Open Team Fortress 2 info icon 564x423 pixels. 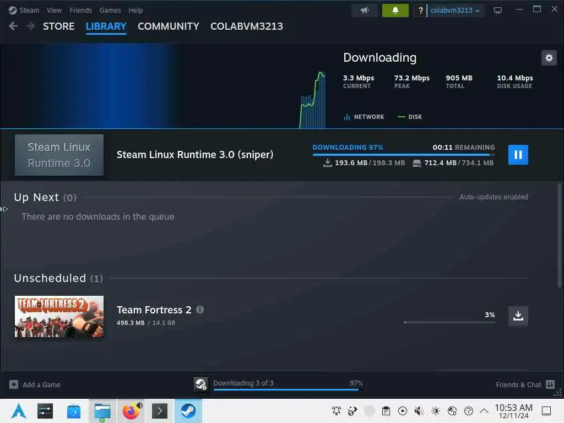coord(200,310)
